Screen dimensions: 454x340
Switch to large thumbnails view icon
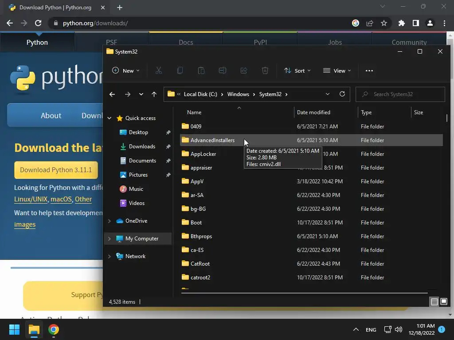pos(443,302)
